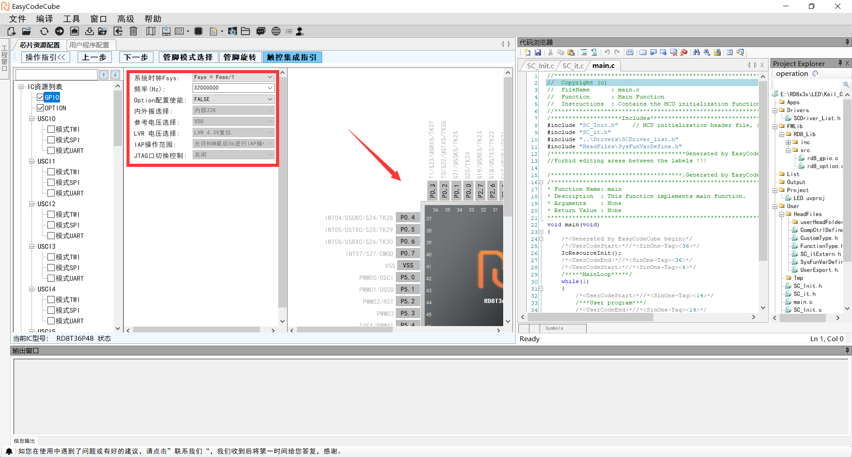Open the Option配置使能 FALSE dropdown
Image resolution: width=852 pixels, height=457 pixels.
[233, 99]
